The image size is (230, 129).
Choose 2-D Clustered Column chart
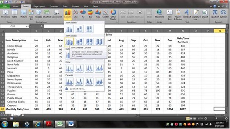coord(69,29)
